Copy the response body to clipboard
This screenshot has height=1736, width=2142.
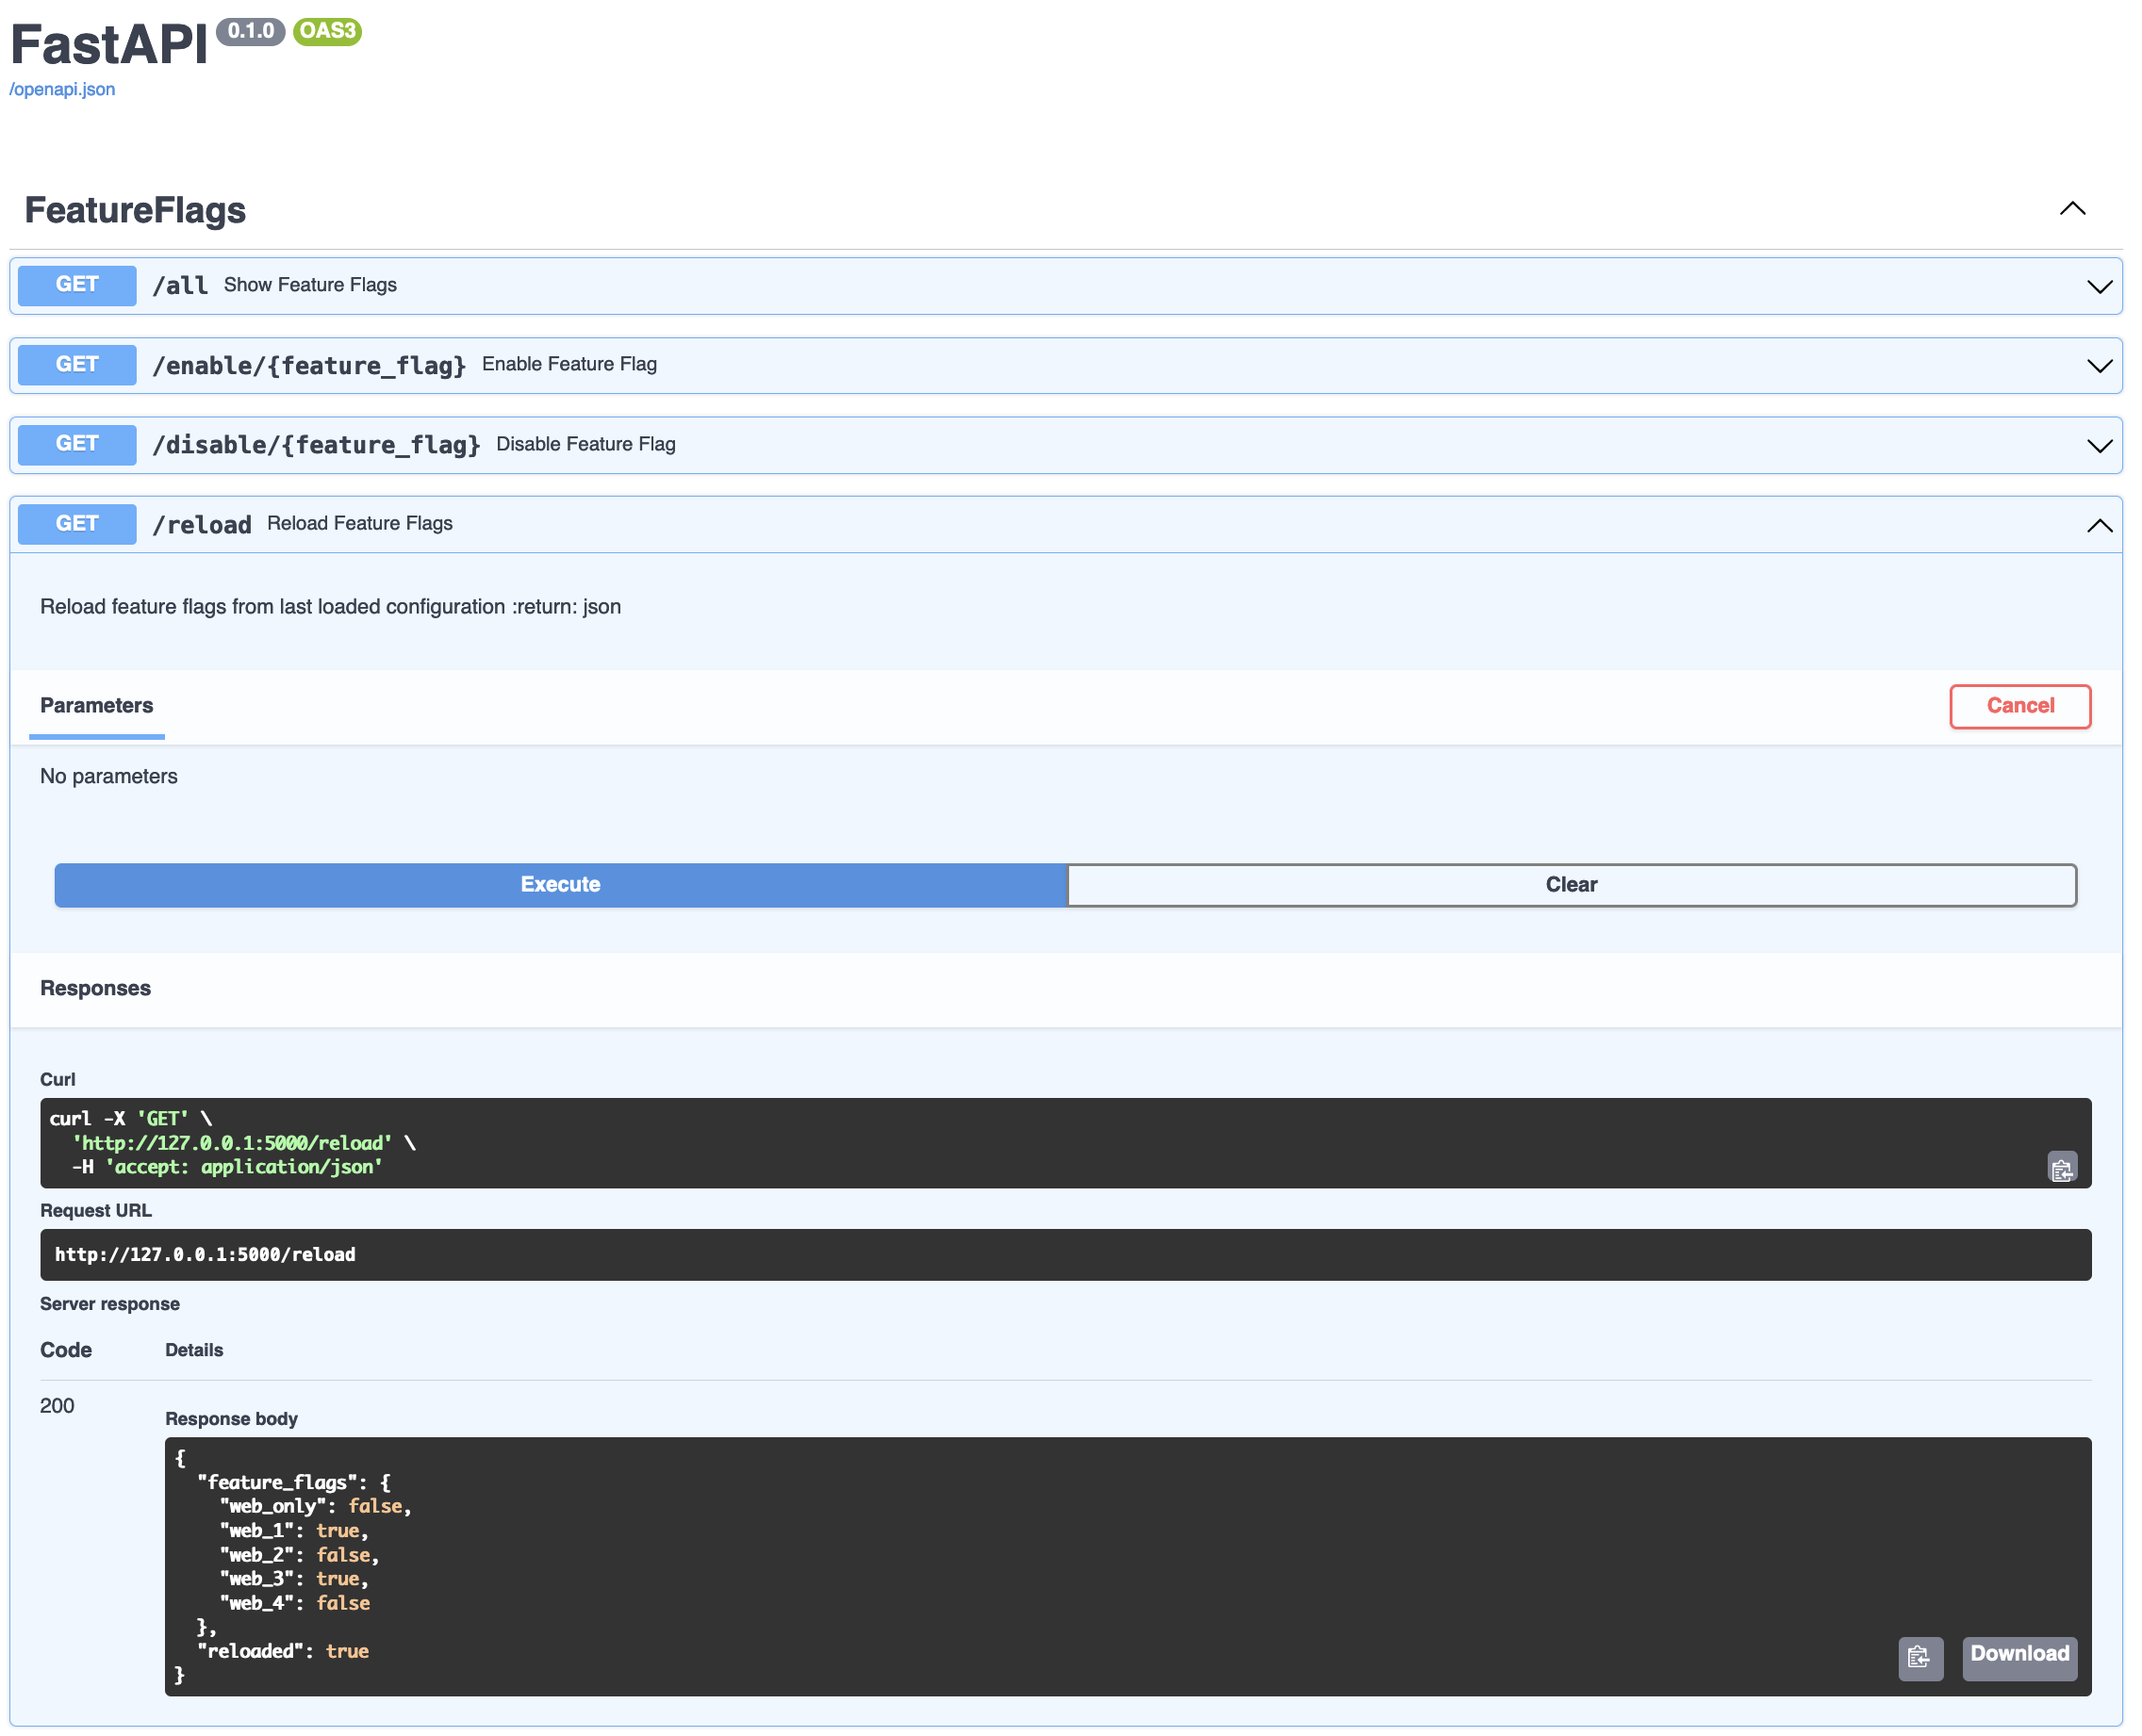tap(1920, 1658)
